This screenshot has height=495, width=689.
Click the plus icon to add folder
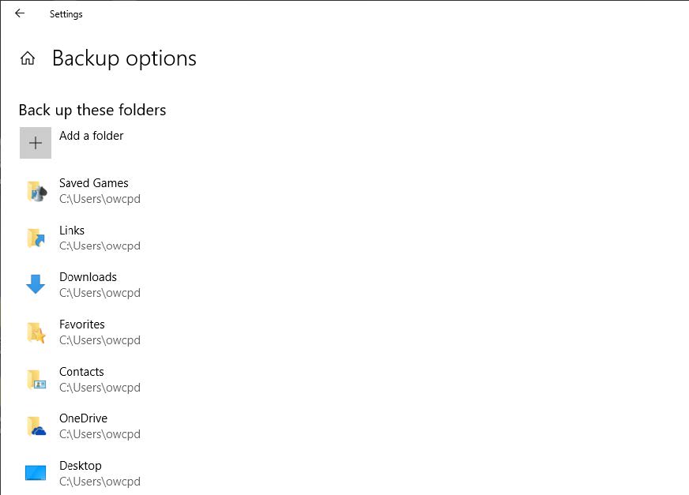(x=36, y=143)
